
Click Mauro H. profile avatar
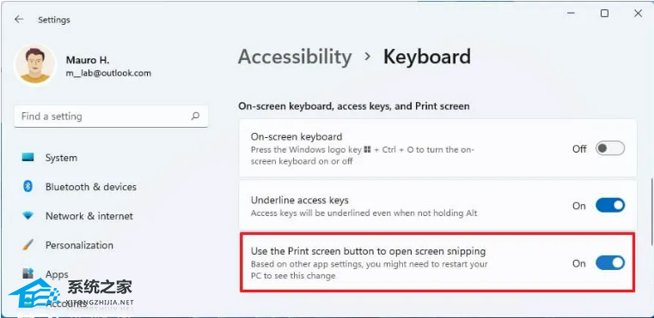click(35, 65)
